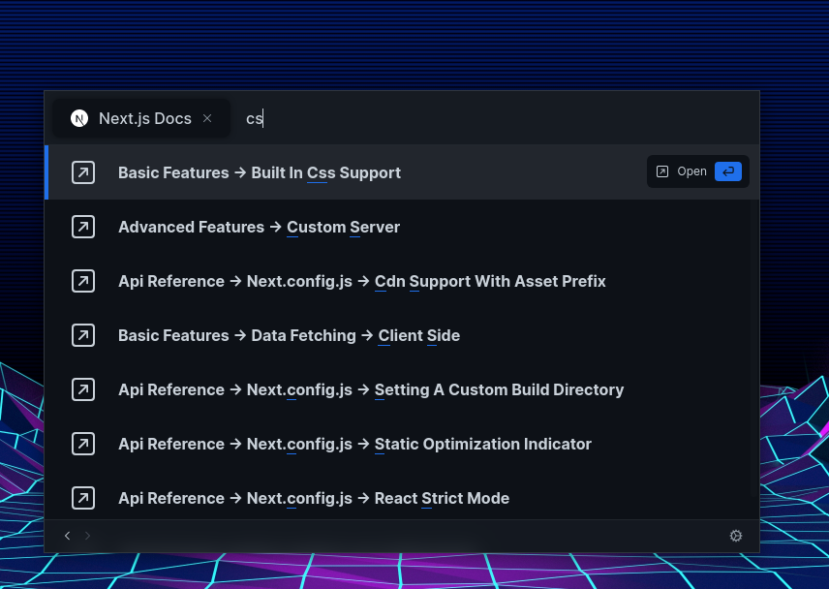
Task: Select the Static Optimization Indicator result
Action: click(x=402, y=444)
